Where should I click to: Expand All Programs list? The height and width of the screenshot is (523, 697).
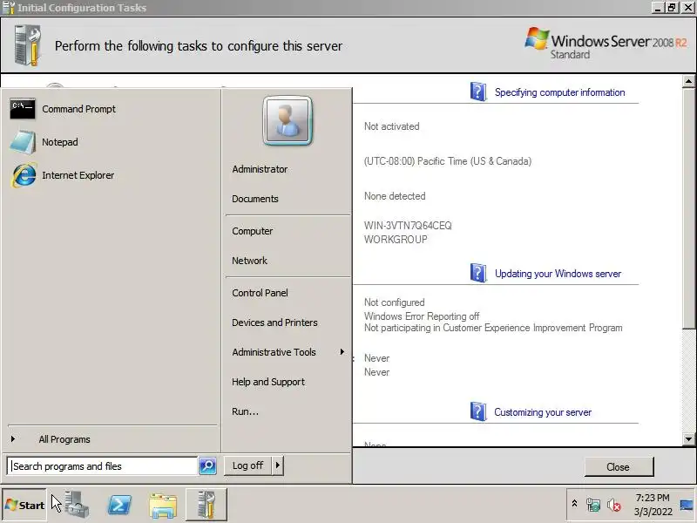pyautogui.click(x=64, y=439)
